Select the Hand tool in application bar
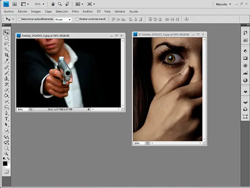Screen dimensions: 250x188 (x=53, y=4)
